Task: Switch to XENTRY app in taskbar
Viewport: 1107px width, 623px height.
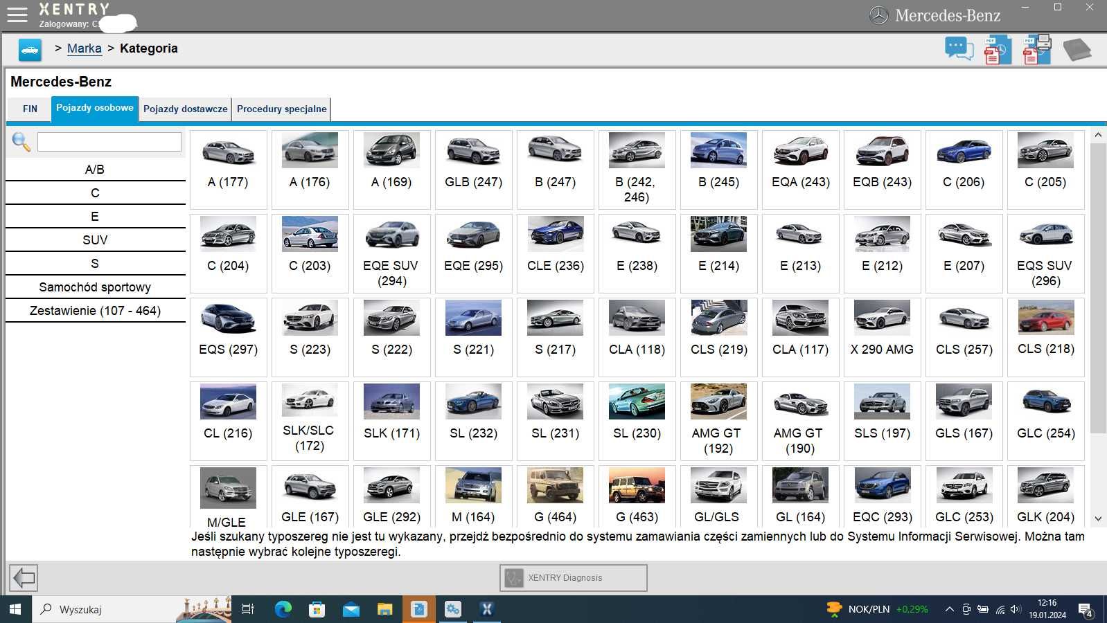Action: click(x=487, y=609)
